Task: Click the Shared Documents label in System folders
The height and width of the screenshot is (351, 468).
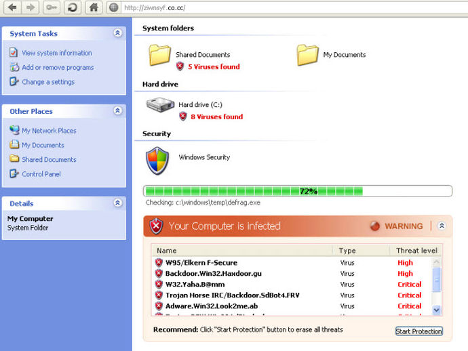Action: pos(203,55)
